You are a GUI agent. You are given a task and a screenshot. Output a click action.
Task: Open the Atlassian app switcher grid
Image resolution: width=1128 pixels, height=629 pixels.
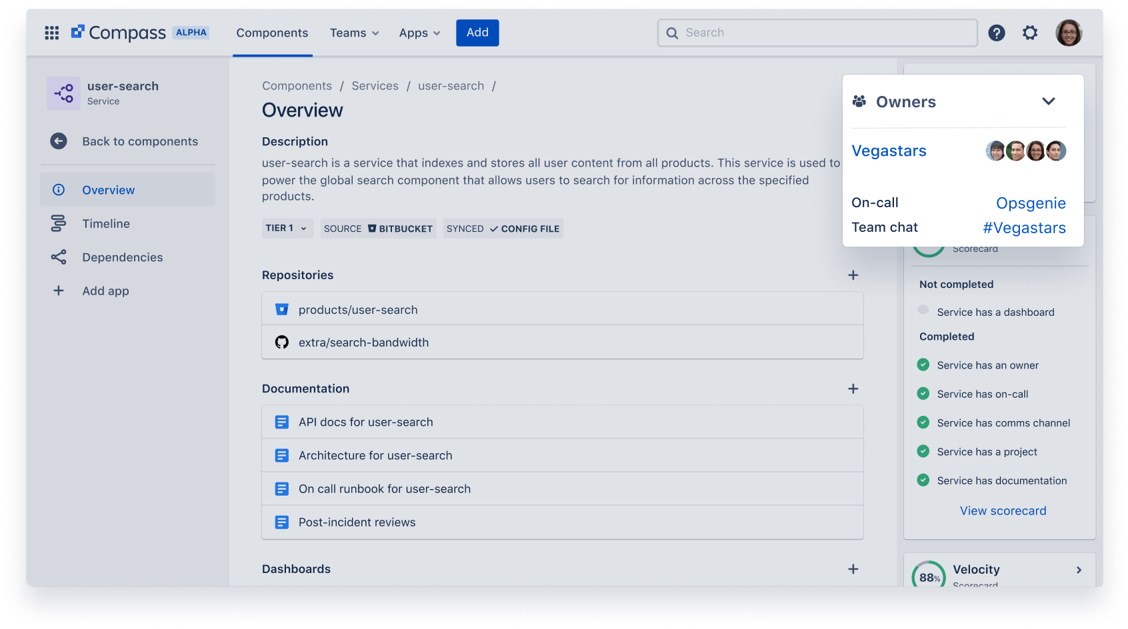[51, 32]
